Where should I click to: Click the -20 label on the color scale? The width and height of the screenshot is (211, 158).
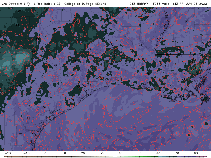tap(8, 153)
